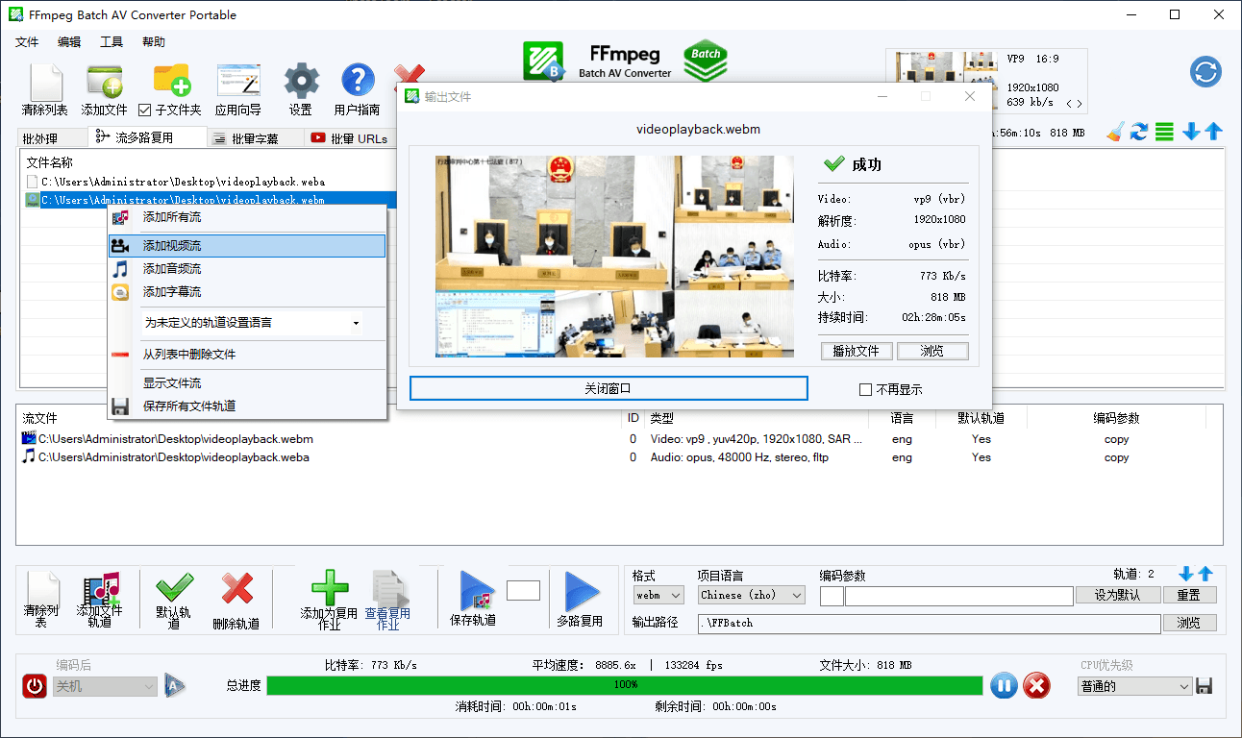The image size is (1242, 738).
Task: Click the floppy save icon beside CPU priority
Action: (1205, 686)
